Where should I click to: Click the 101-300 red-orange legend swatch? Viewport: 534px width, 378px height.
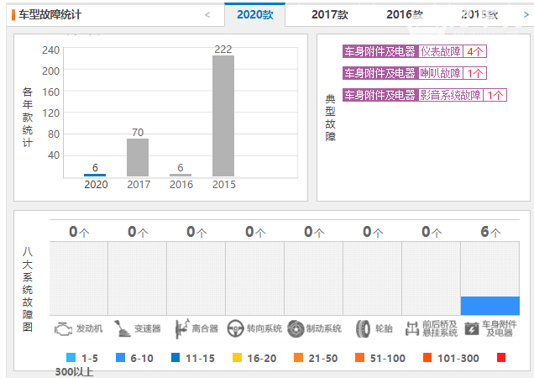coord(427,358)
